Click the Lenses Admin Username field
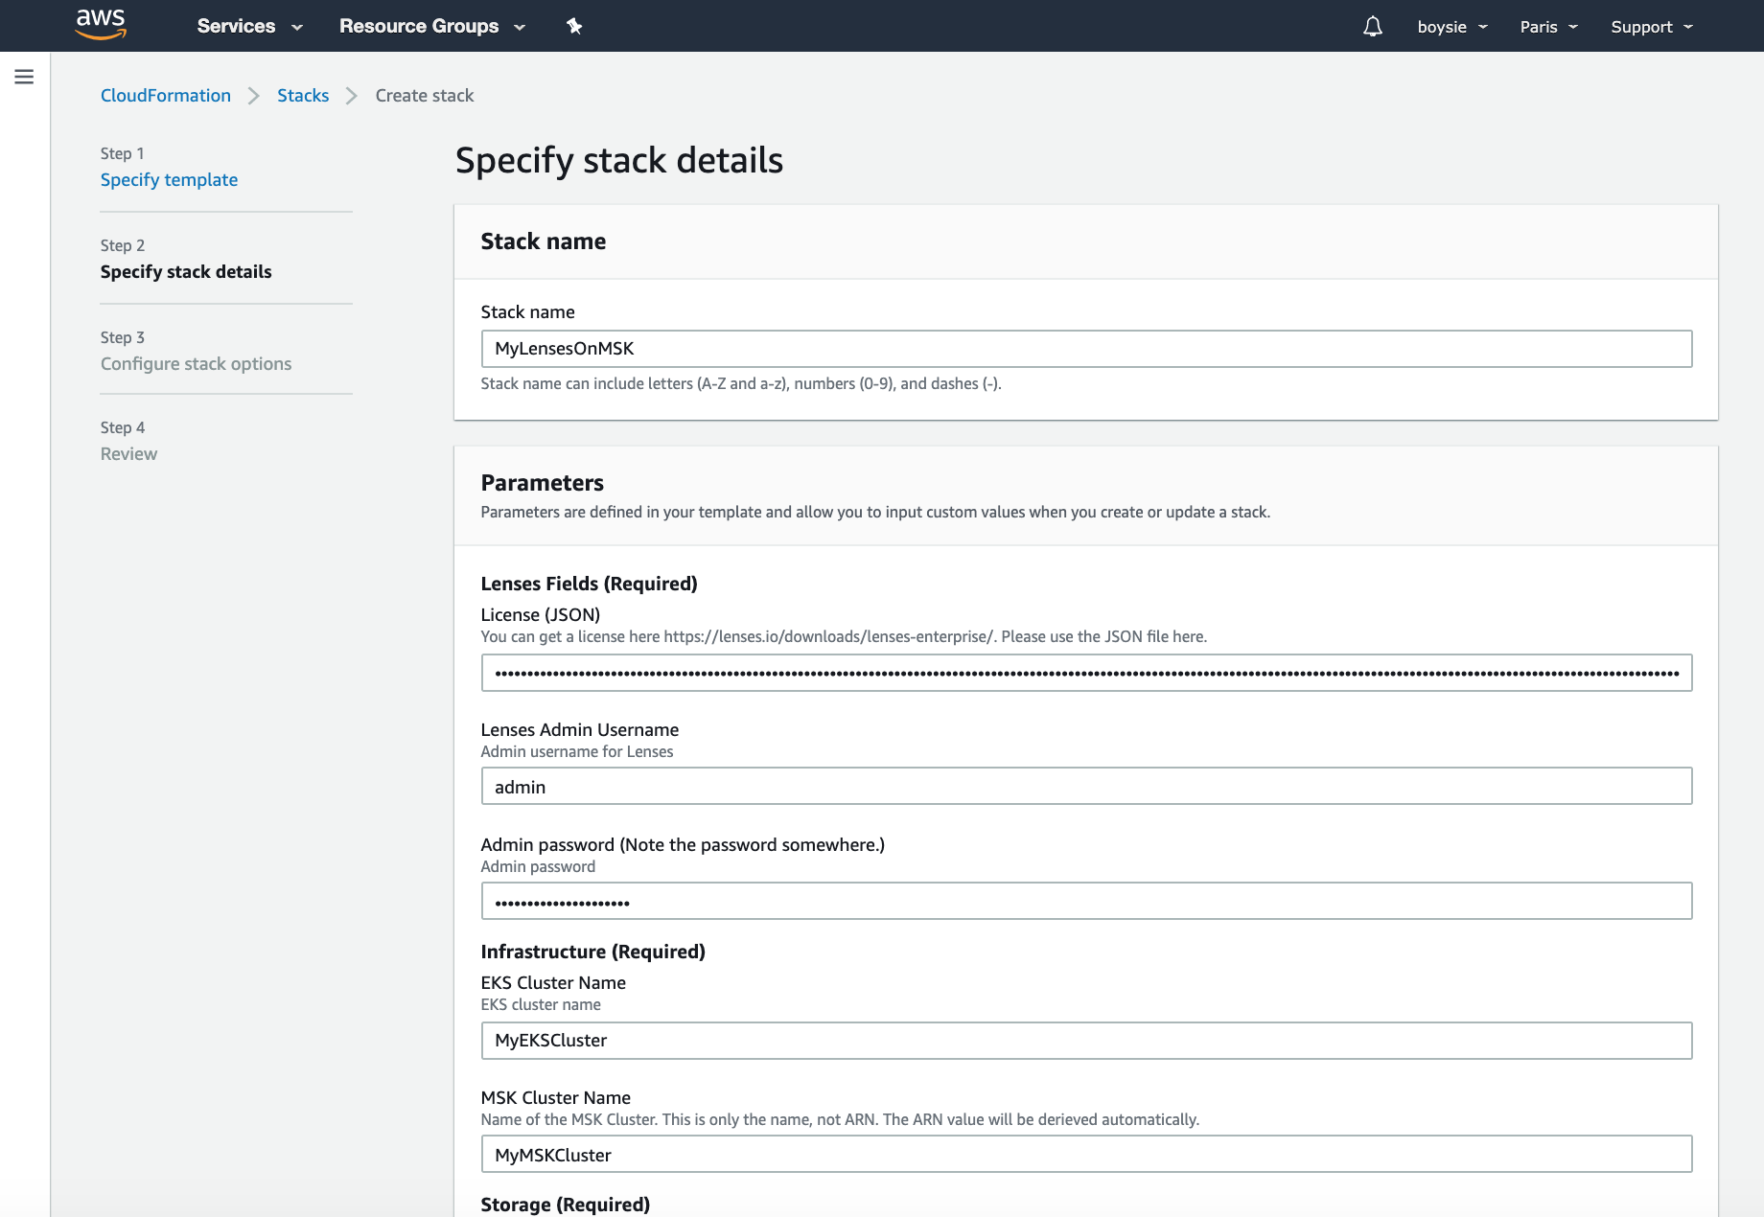This screenshot has height=1217, width=1764. tap(1086, 786)
